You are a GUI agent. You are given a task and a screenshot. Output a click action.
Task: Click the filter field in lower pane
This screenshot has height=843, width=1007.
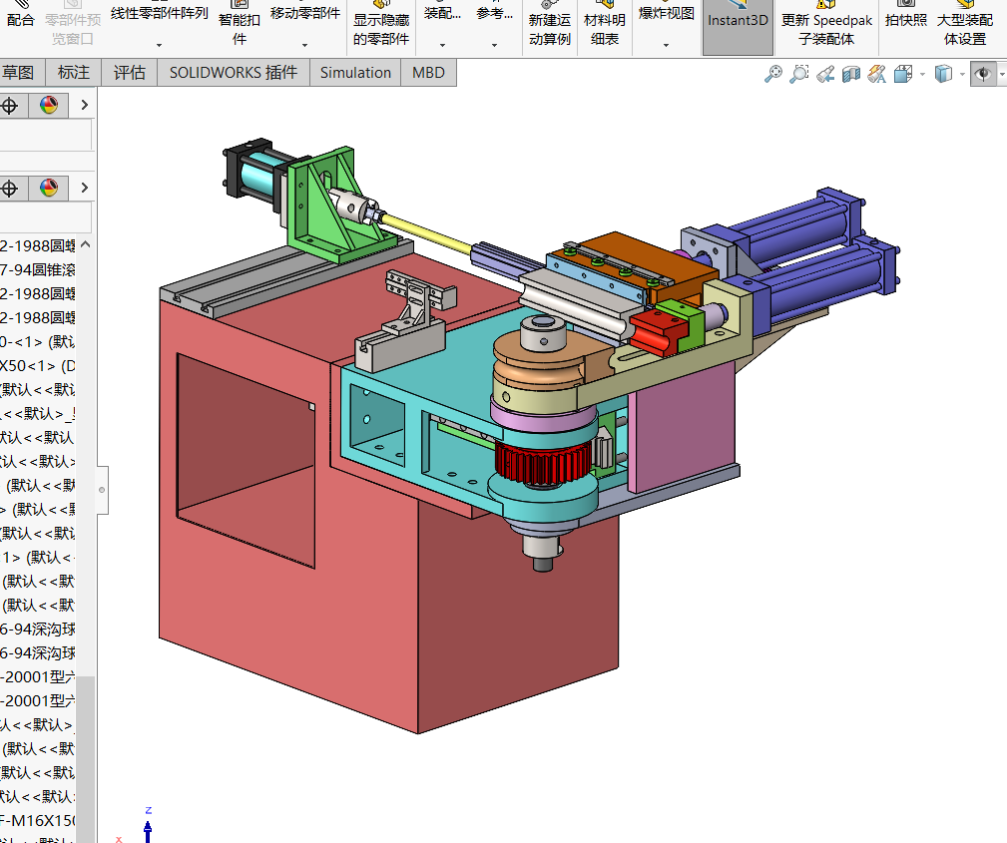(x=46, y=217)
